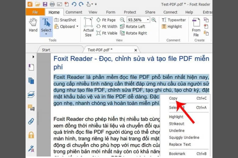
Task: Undo the last action
Action: coord(74,4)
